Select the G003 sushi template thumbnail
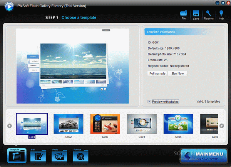The height and width of the screenshot is (167, 231). (105, 124)
